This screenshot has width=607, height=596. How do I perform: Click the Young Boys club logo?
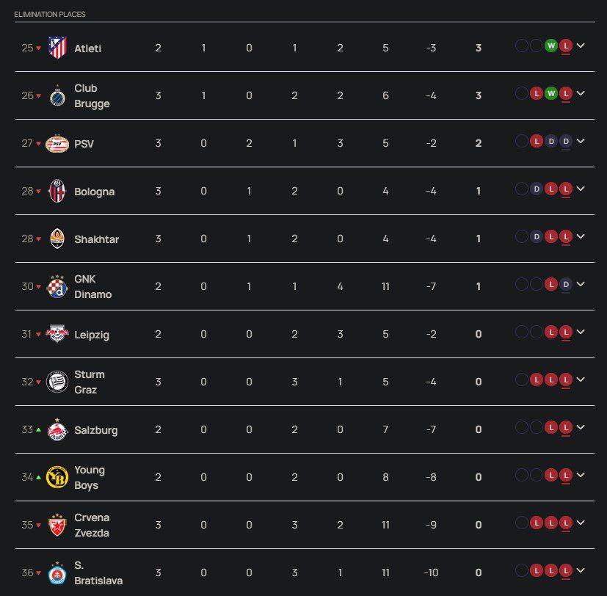click(57, 477)
